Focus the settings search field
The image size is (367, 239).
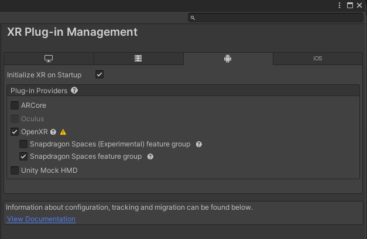(276, 18)
